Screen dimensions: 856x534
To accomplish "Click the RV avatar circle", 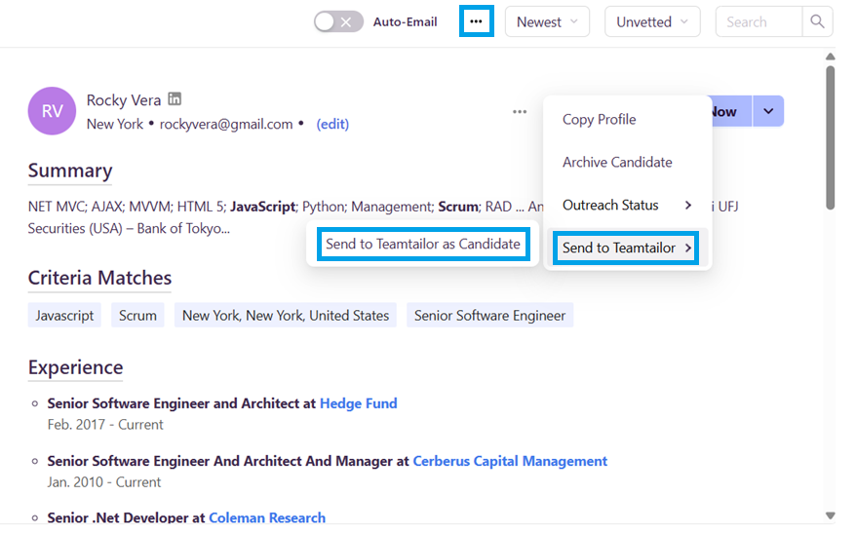I will click(x=52, y=111).
